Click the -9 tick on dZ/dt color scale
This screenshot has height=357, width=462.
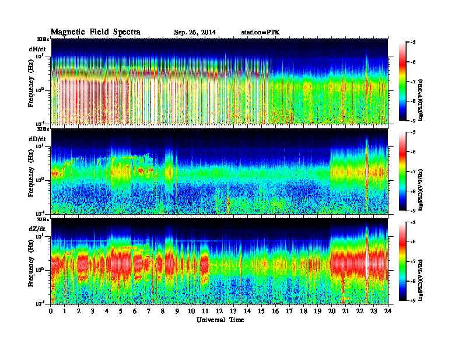click(413, 300)
